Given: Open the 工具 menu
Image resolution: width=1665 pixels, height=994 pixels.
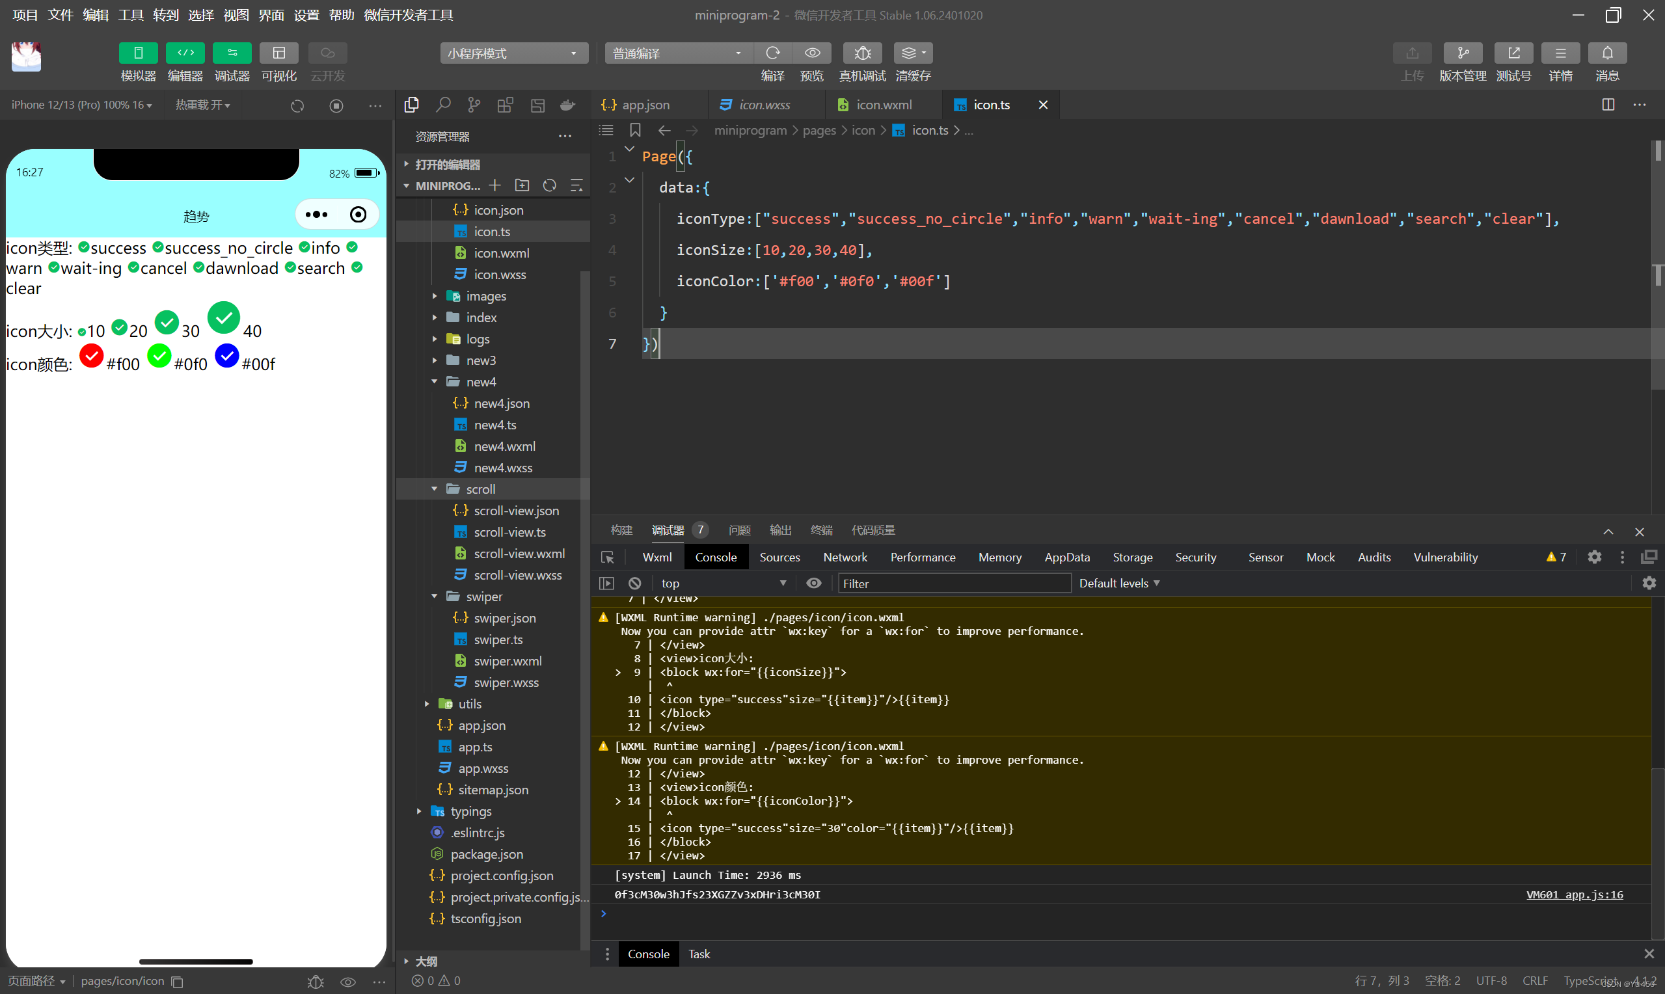Looking at the screenshot, I should (131, 15).
